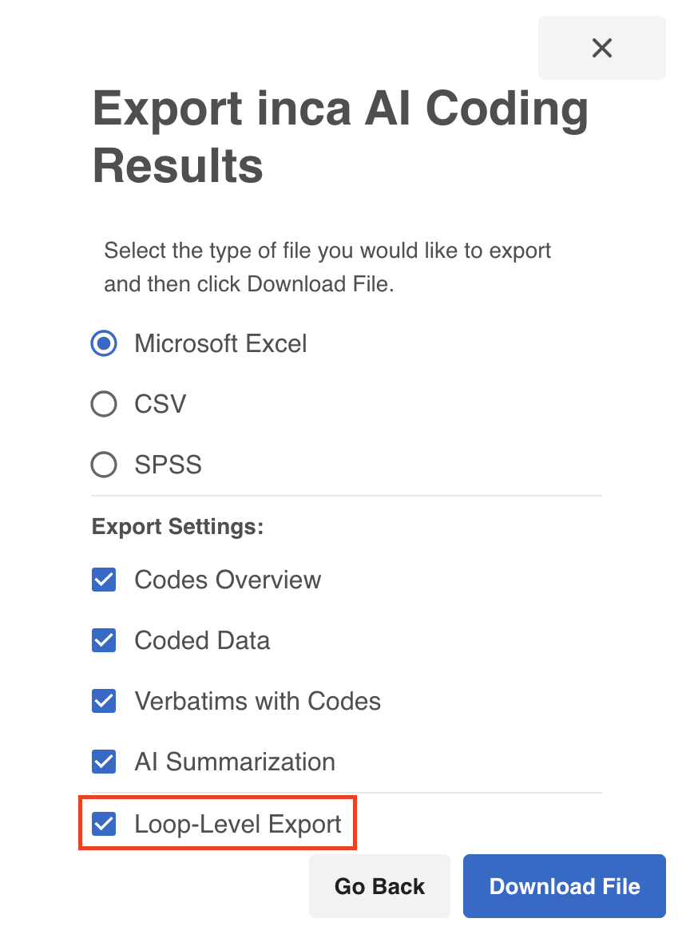Click the "Verbatims with Codes" label text
Image resolution: width=690 pixels, height=942 pixels.
coord(257,701)
